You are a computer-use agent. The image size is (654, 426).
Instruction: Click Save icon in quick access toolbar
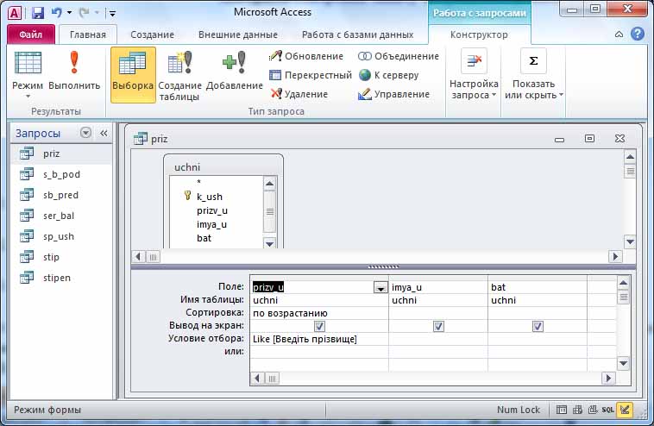[38, 13]
